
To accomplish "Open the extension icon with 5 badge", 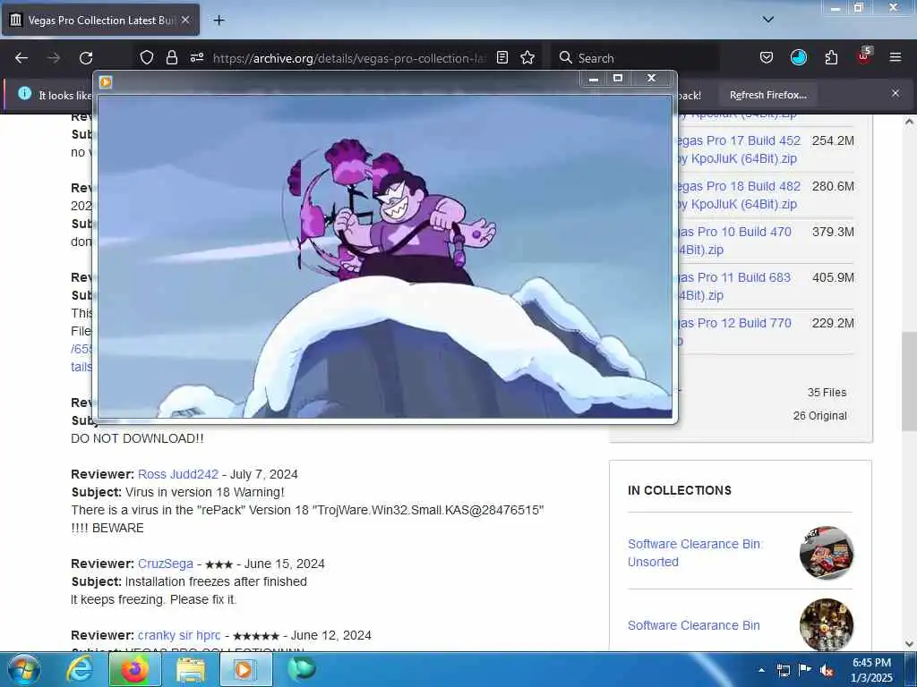I will coord(864,56).
